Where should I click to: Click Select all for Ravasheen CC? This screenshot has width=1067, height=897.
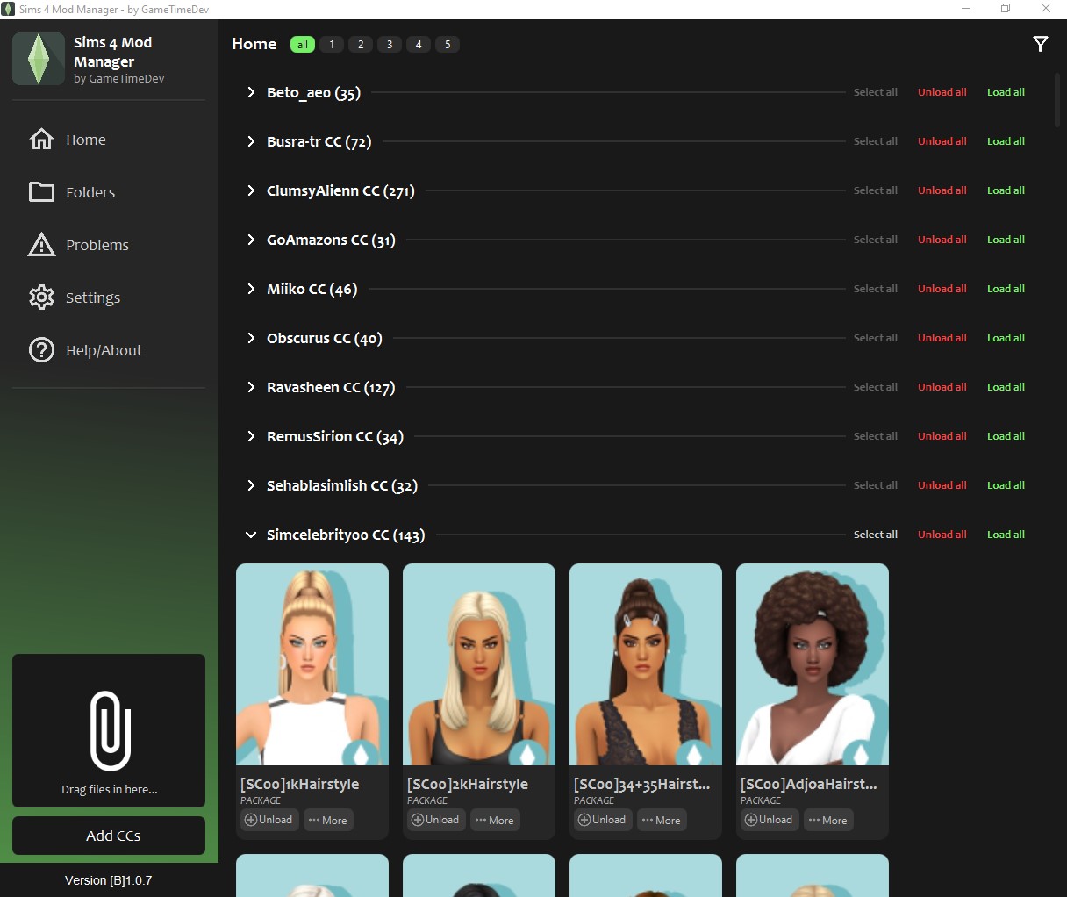point(876,387)
